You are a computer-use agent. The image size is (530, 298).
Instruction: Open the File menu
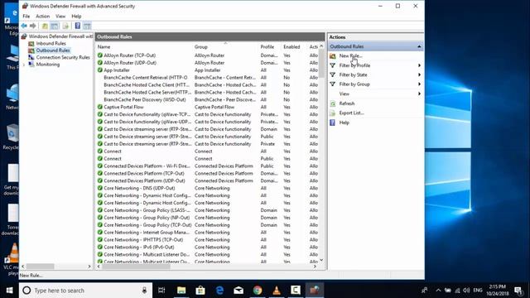pos(26,17)
